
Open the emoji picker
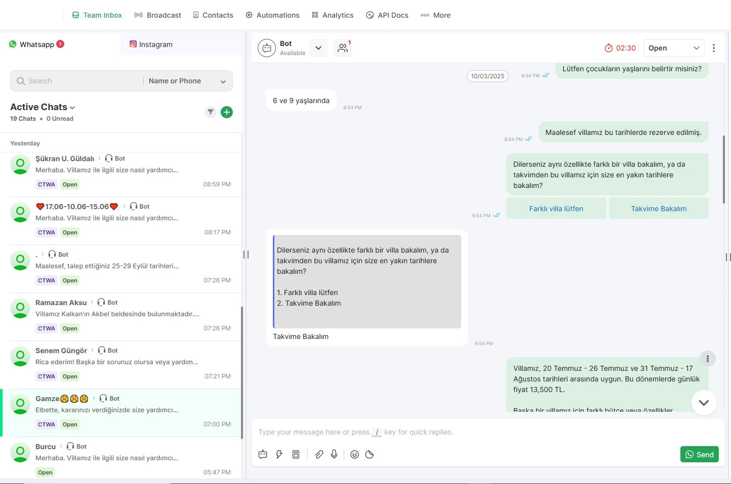point(354,454)
